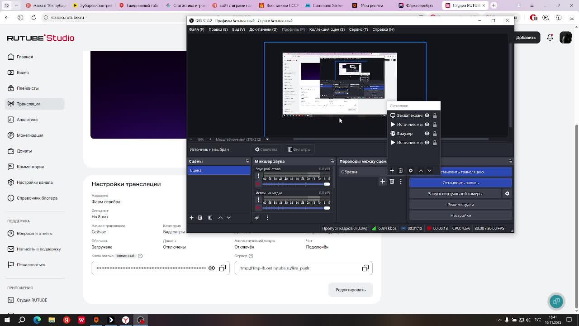Mute the Источник медиа audio channel
Image resolution: width=579 pixels, height=326 pixels.
[x=258, y=208]
